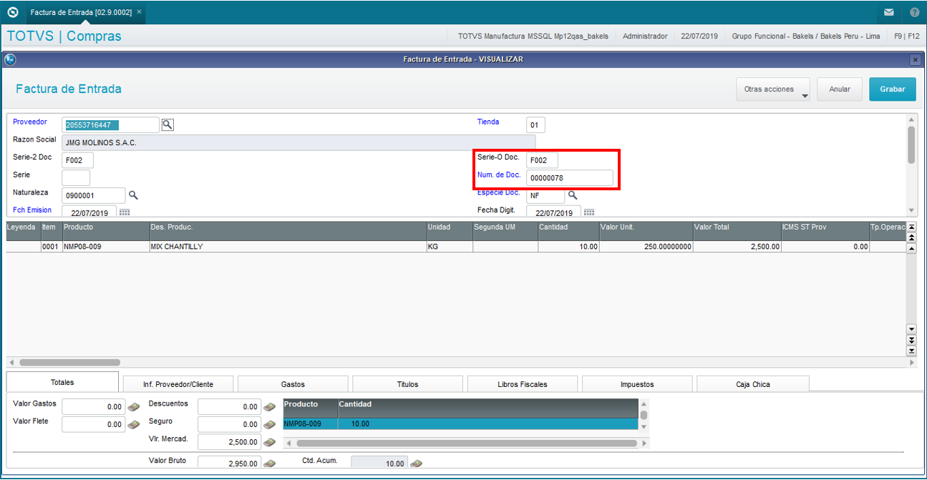Jump to last row of items grid
Image resolution: width=927 pixels, height=480 pixels.
[x=911, y=351]
